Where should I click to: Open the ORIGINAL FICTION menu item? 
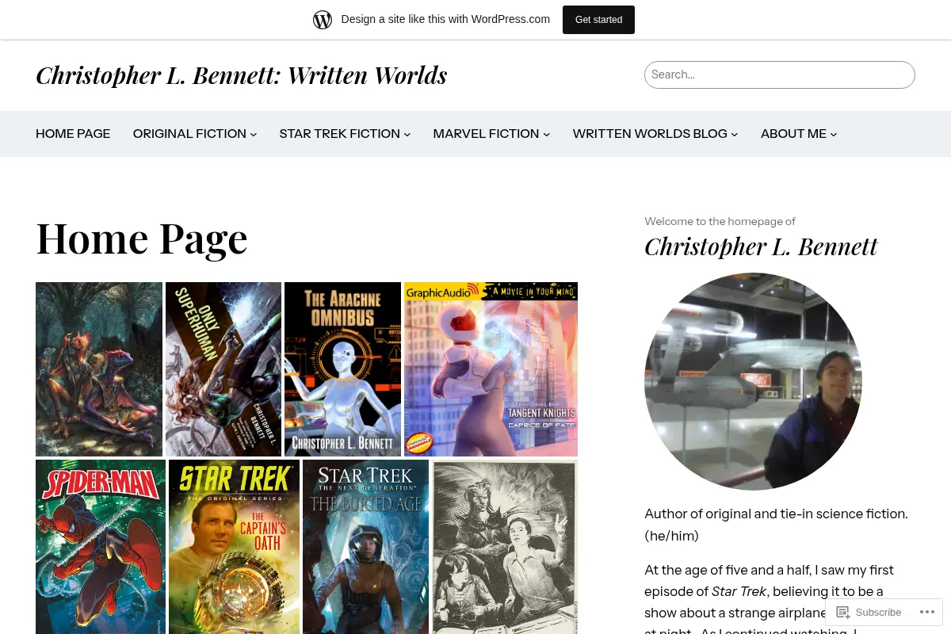click(x=189, y=134)
